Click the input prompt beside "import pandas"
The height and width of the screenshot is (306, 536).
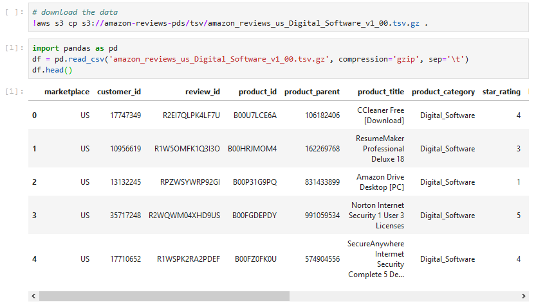14,48
